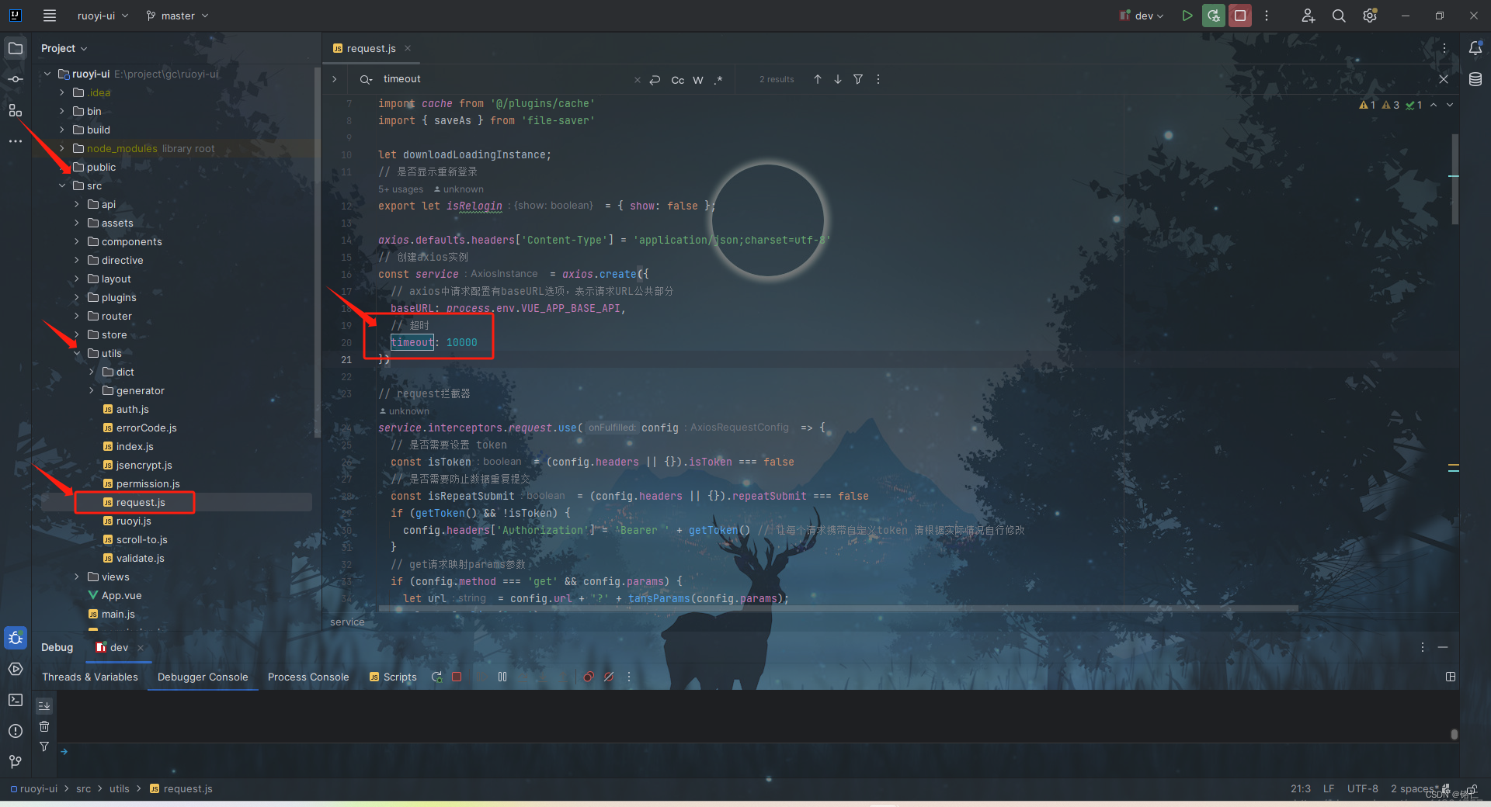This screenshot has width=1491, height=807.
Task: Toggle Match Case in search bar
Action: click(678, 80)
